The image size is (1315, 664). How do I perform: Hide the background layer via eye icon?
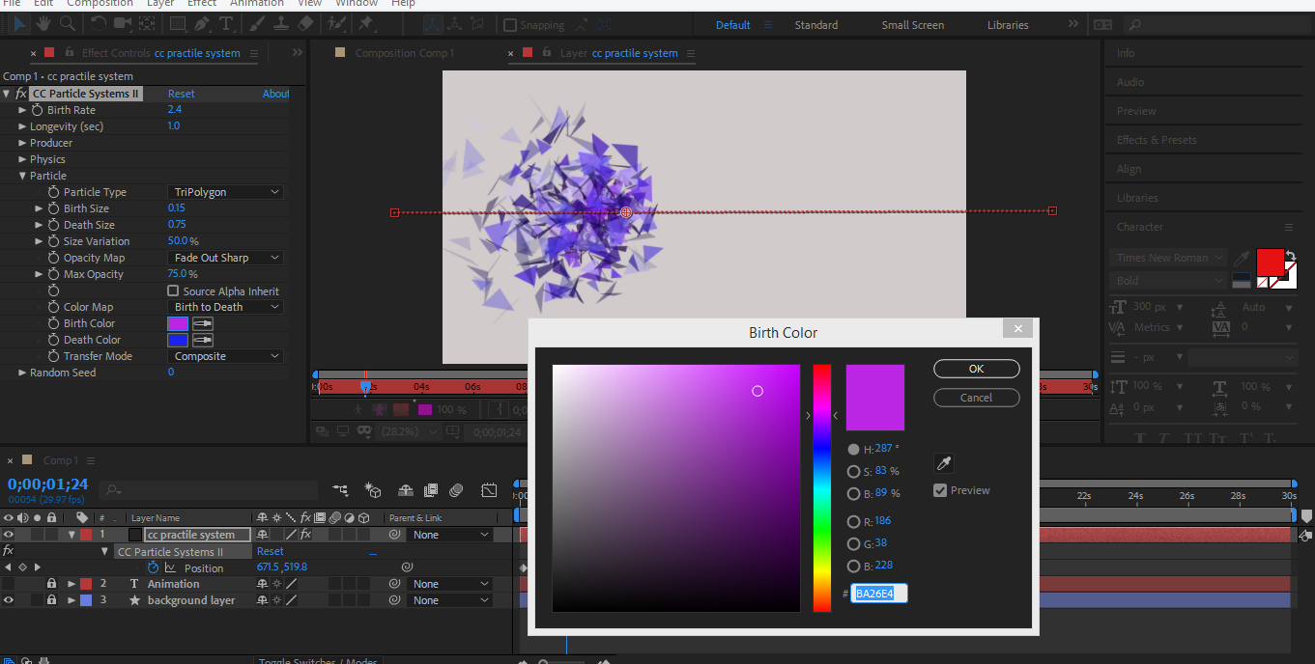pyautogui.click(x=8, y=600)
